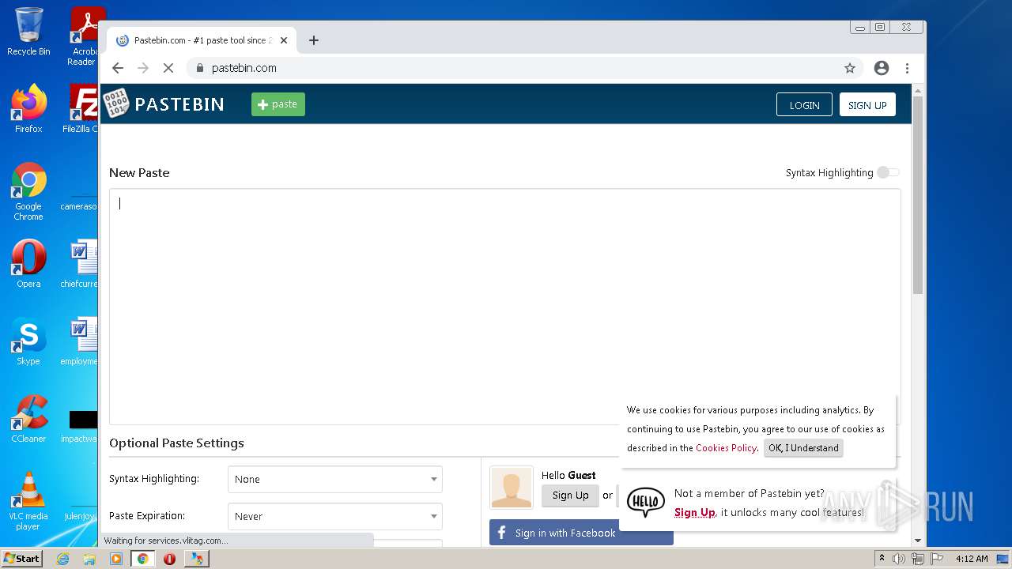Open the Chrome profile account icon
The height and width of the screenshot is (569, 1012).
882,68
